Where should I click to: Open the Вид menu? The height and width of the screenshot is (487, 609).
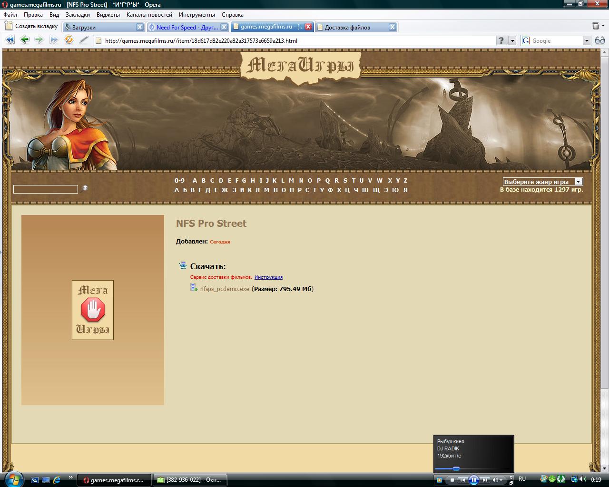(x=54, y=15)
